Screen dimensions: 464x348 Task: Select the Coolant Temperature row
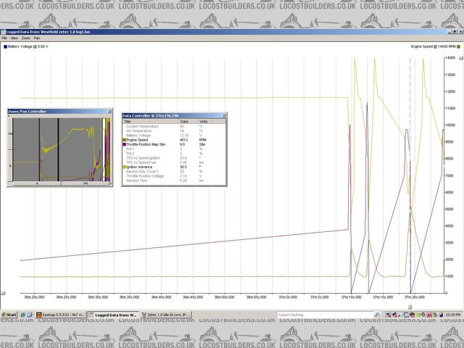click(142, 126)
